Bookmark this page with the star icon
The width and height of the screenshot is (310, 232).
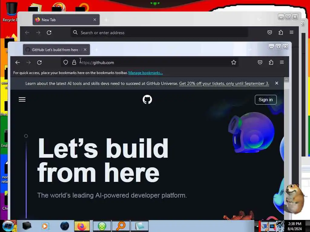234,62
